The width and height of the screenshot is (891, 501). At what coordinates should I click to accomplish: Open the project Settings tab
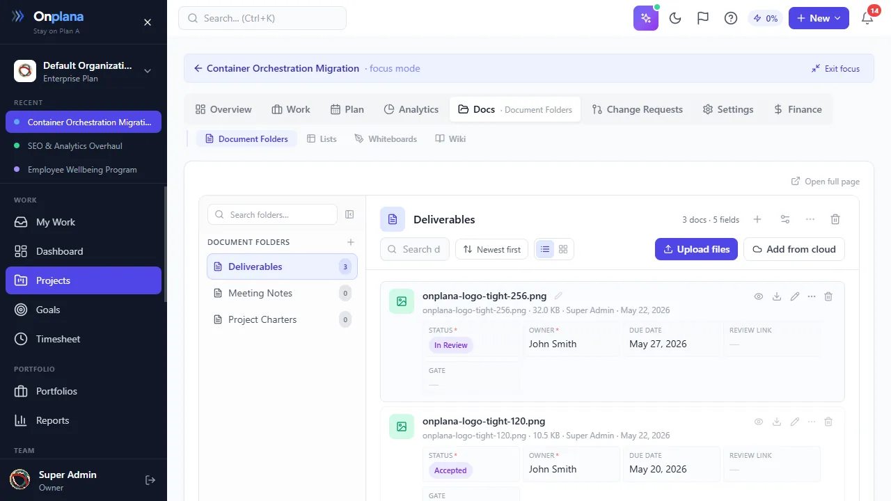click(728, 109)
